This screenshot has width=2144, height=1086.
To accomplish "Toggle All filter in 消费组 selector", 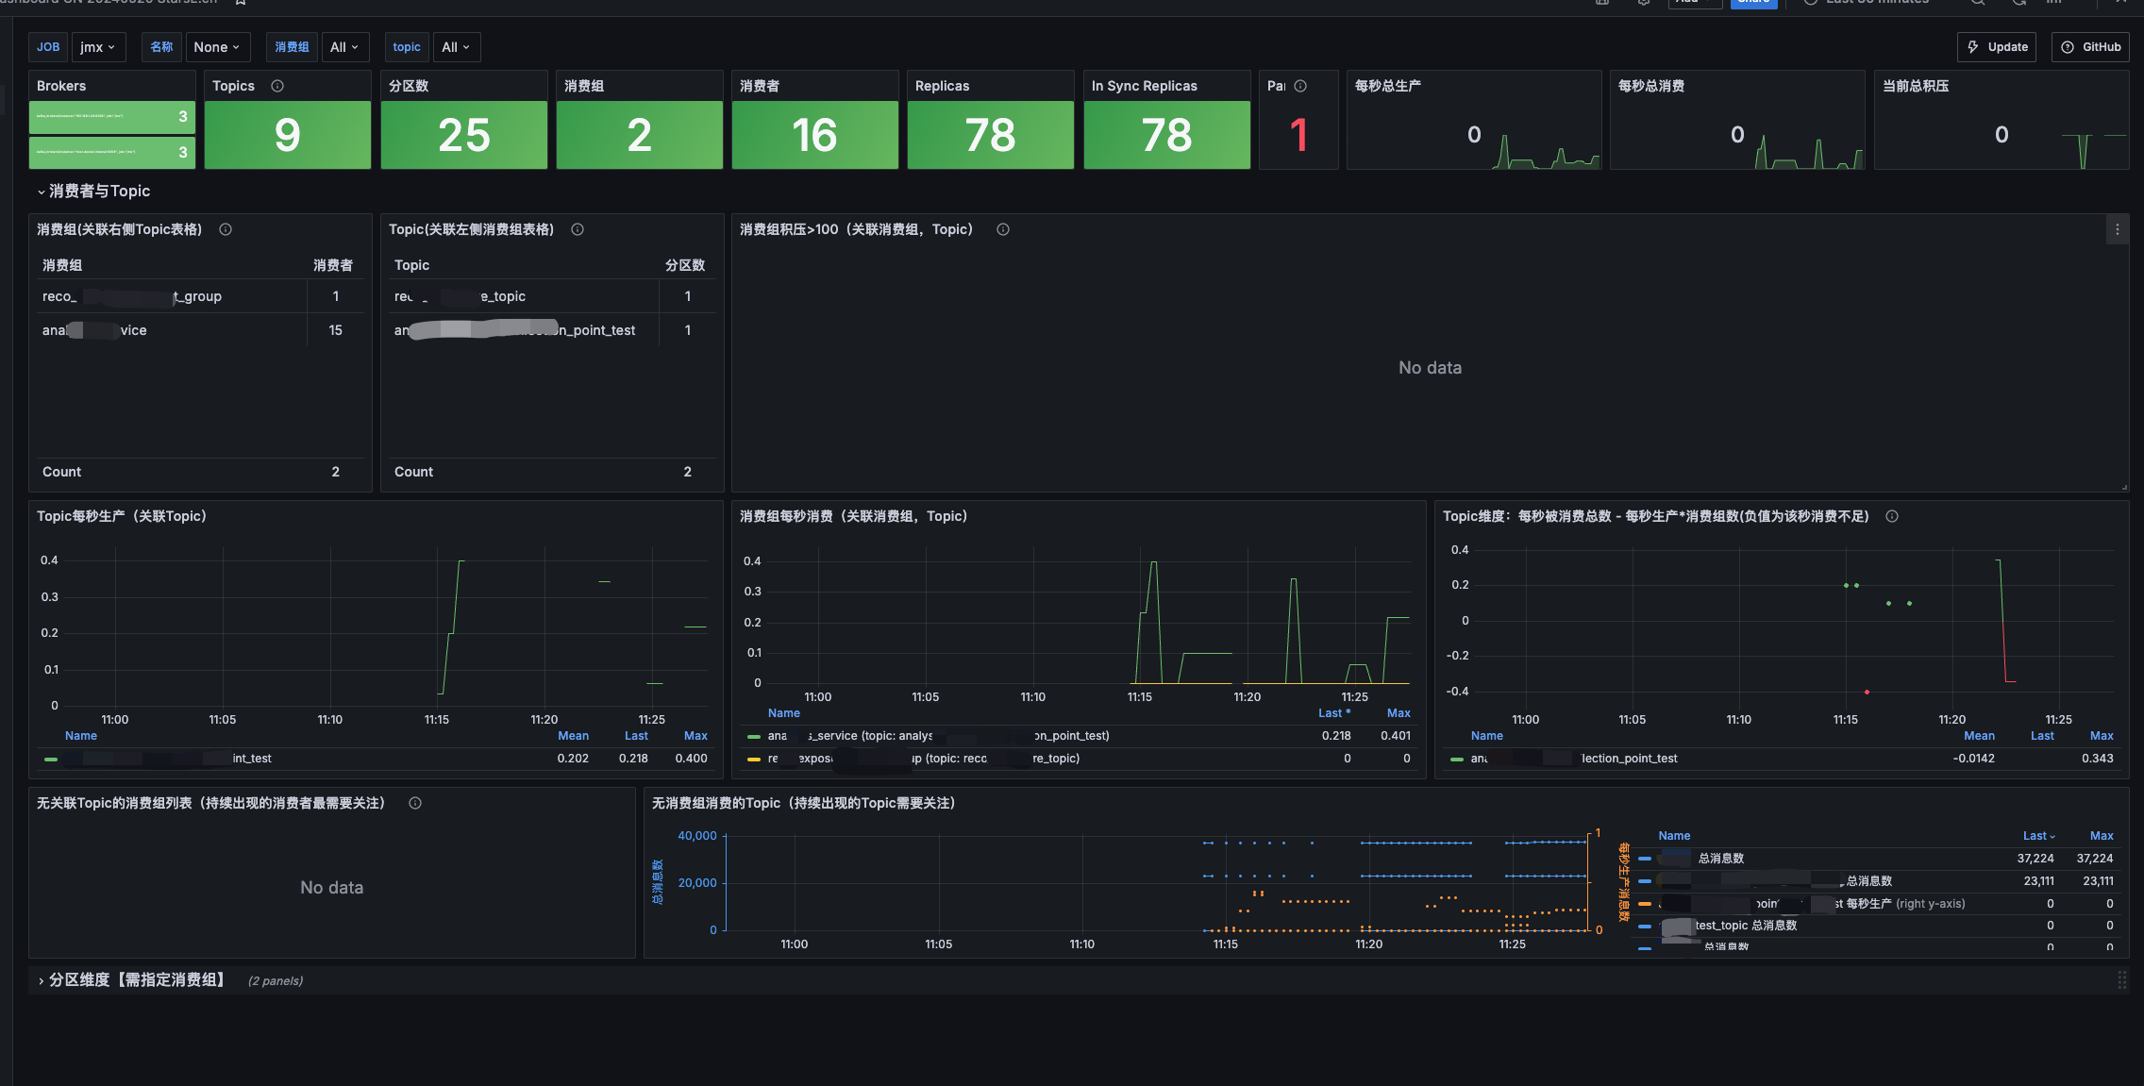I will tap(344, 47).
